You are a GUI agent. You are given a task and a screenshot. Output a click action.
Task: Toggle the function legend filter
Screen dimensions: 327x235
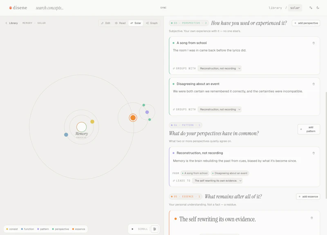click(x=27, y=229)
